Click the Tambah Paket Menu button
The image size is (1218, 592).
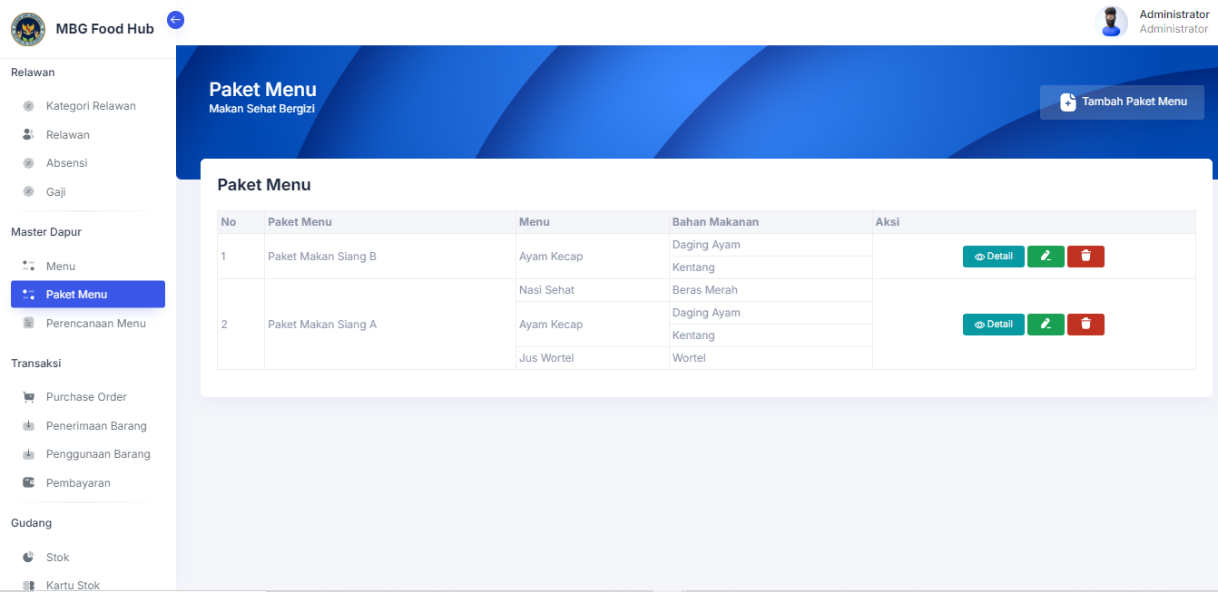click(1122, 102)
